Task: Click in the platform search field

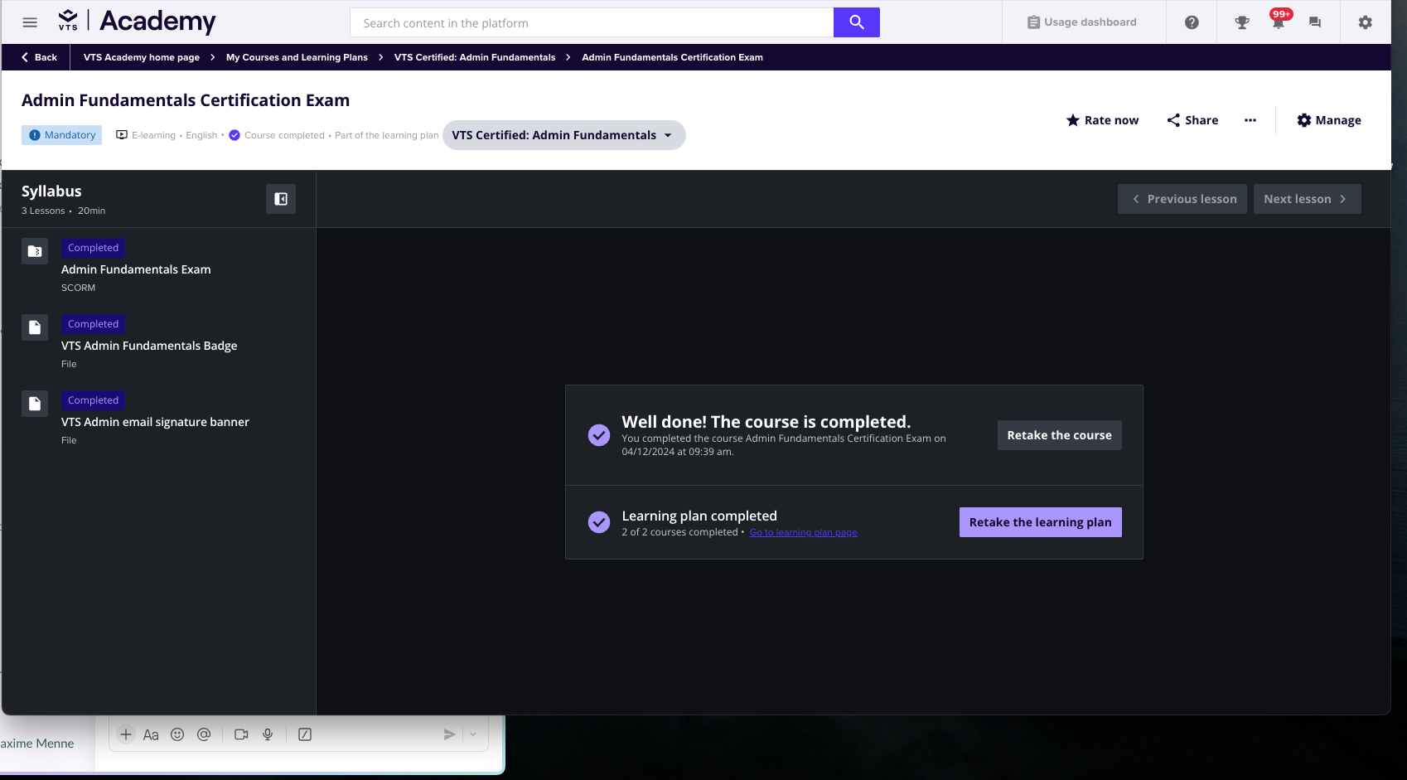Action: [592, 23]
